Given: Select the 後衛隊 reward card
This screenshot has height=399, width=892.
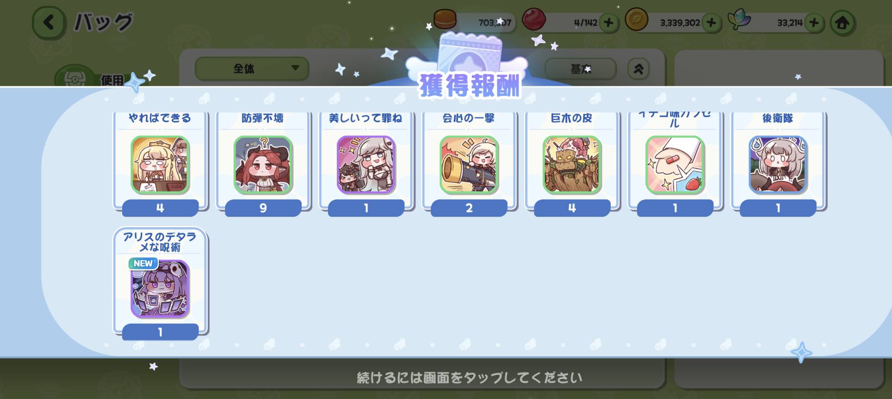Looking at the screenshot, I should [x=778, y=163].
